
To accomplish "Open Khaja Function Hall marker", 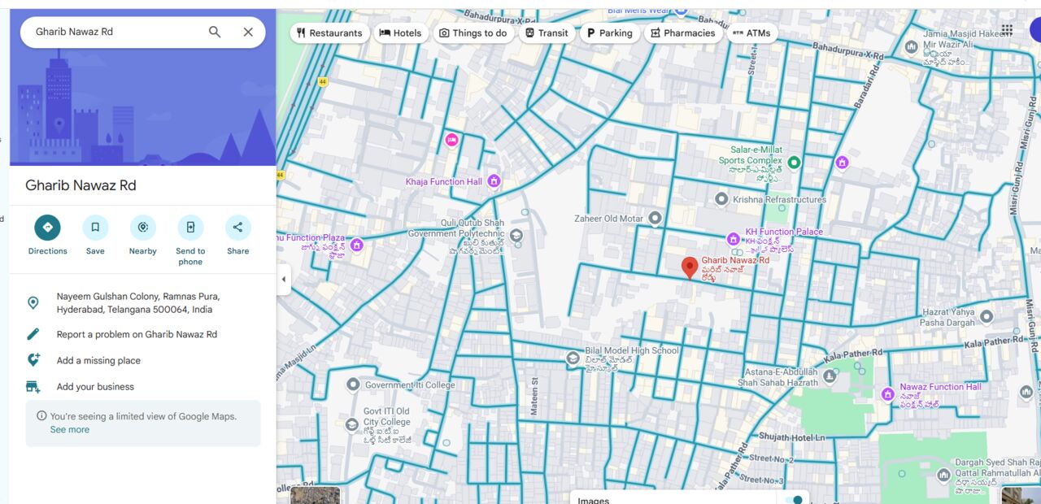I will [x=494, y=181].
